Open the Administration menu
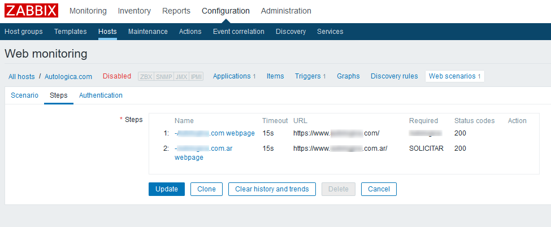The image size is (551, 227). point(286,11)
